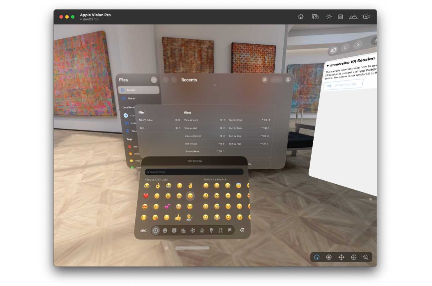Choose View as List
Viewport: 432px width, 286px height.
click(x=204, y=128)
